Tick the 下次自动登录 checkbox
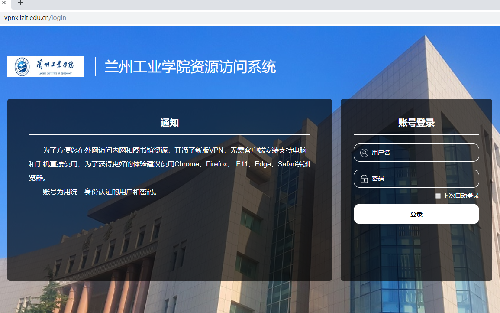This screenshot has height=313, width=500. [x=438, y=196]
